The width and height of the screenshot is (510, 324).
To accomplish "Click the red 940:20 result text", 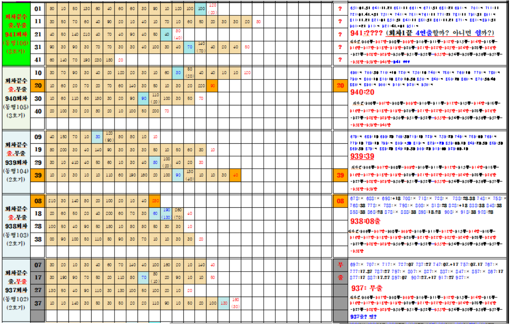I will click(x=363, y=92).
